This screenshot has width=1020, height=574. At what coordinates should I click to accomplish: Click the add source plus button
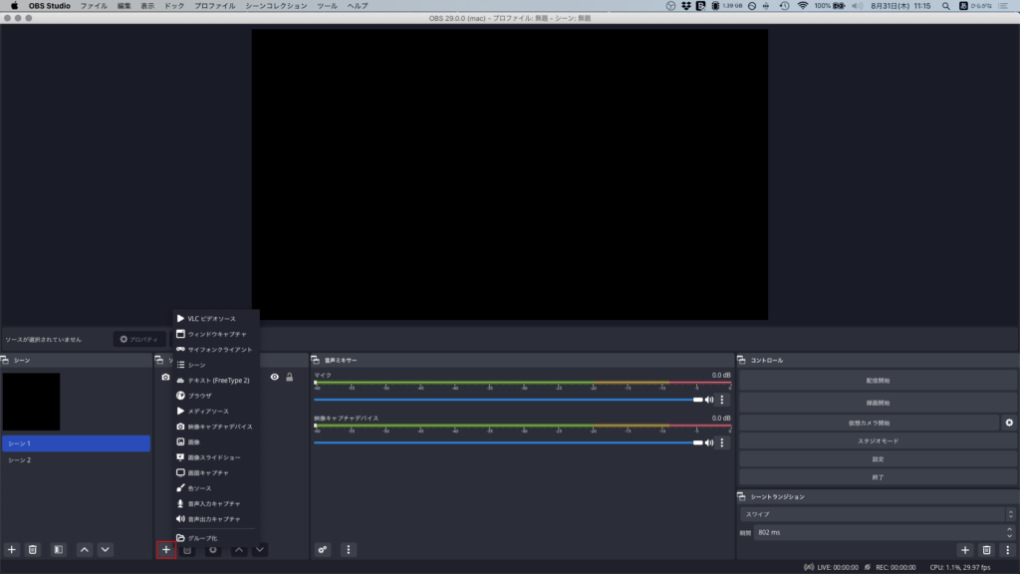pyautogui.click(x=166, y=549)
